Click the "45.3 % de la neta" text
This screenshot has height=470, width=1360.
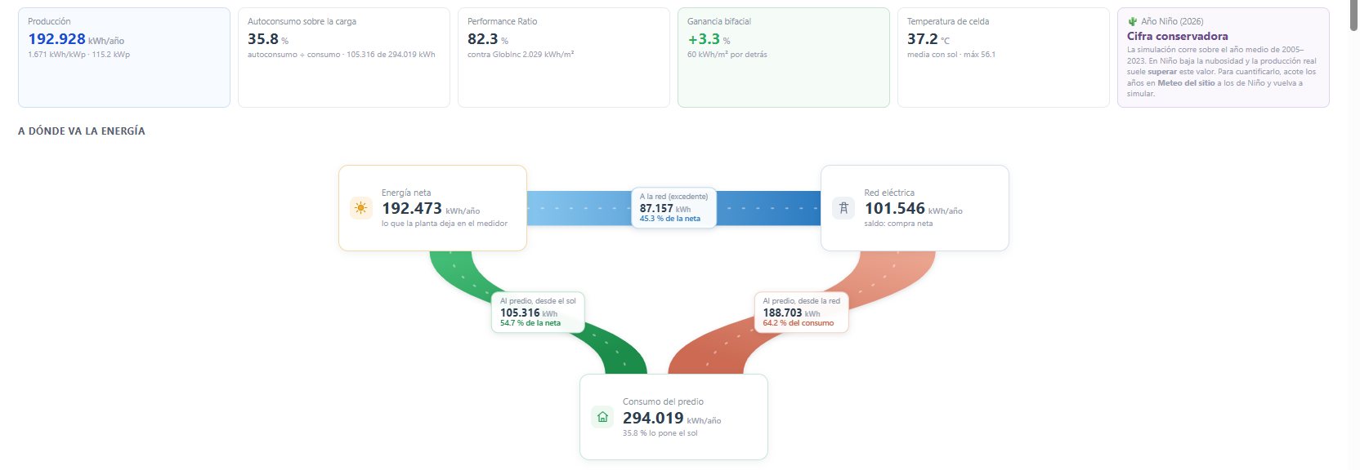click(670, 219)
